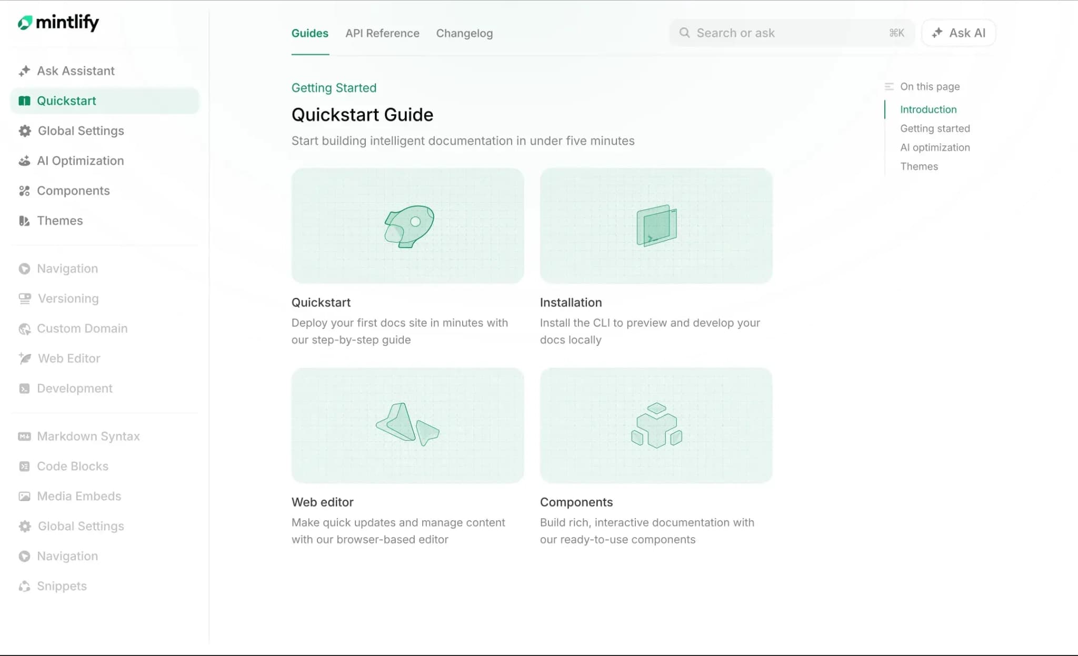Go to Getting started in the page outline
This screenshot has height=656, width=1078.
pos(935,128)
